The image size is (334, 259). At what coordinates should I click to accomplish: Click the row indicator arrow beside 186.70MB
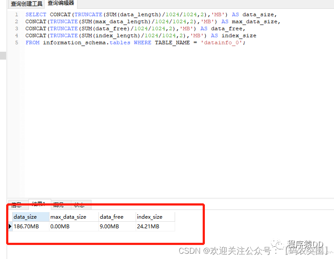point(10,227)
